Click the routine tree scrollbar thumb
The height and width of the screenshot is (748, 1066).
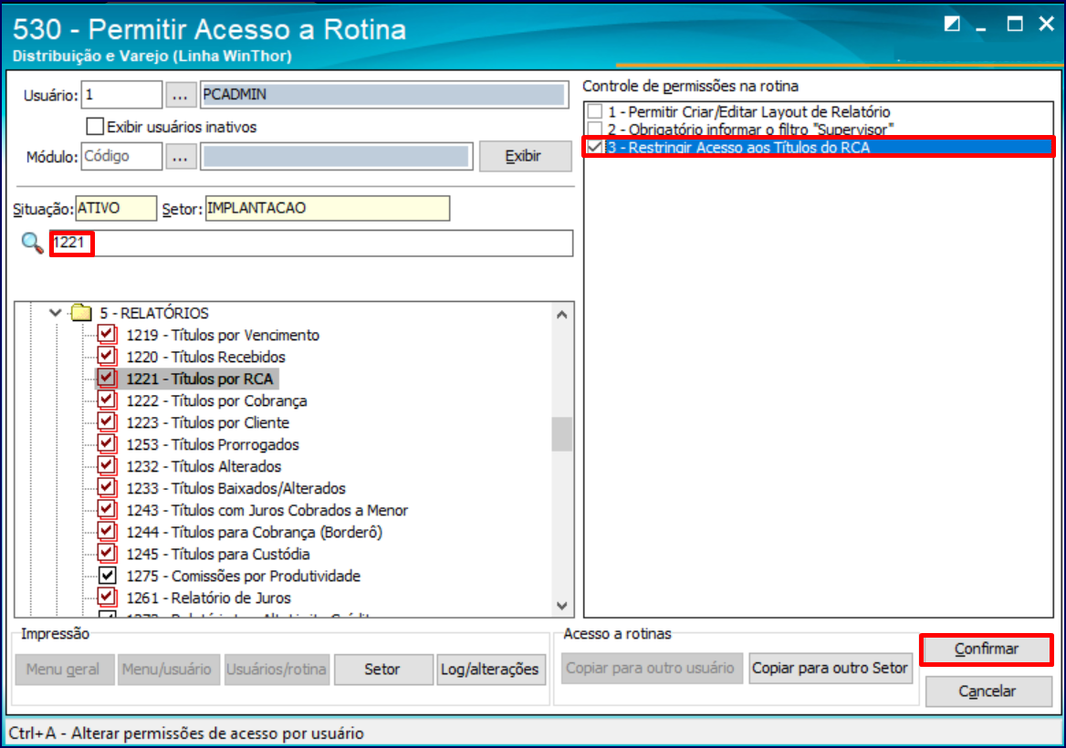coord(561,434)
